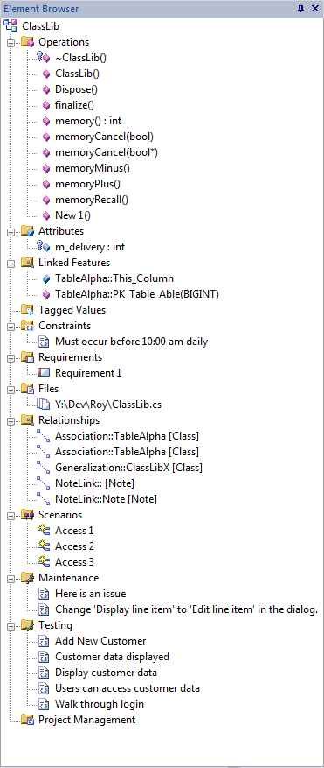324x768 pixels.
Task: Collapse the Testing node
Action: pyautogui.click(x=10, y=625)
